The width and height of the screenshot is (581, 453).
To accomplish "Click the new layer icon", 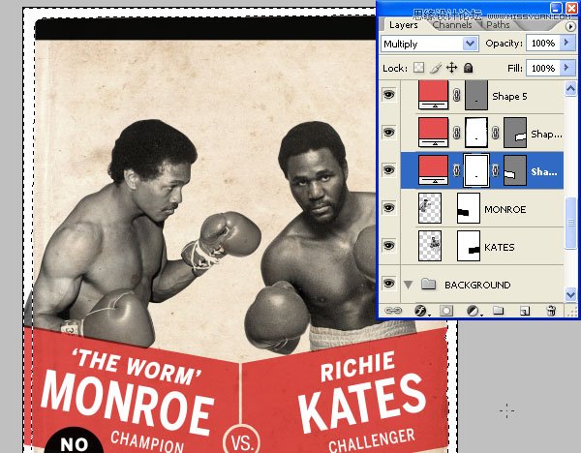I will point(524,311).
